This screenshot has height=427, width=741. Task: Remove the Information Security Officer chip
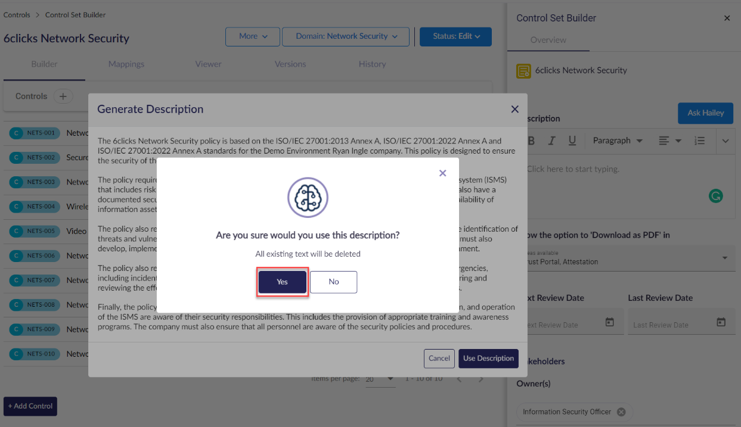pyautogui.click(x=621, y=412)
